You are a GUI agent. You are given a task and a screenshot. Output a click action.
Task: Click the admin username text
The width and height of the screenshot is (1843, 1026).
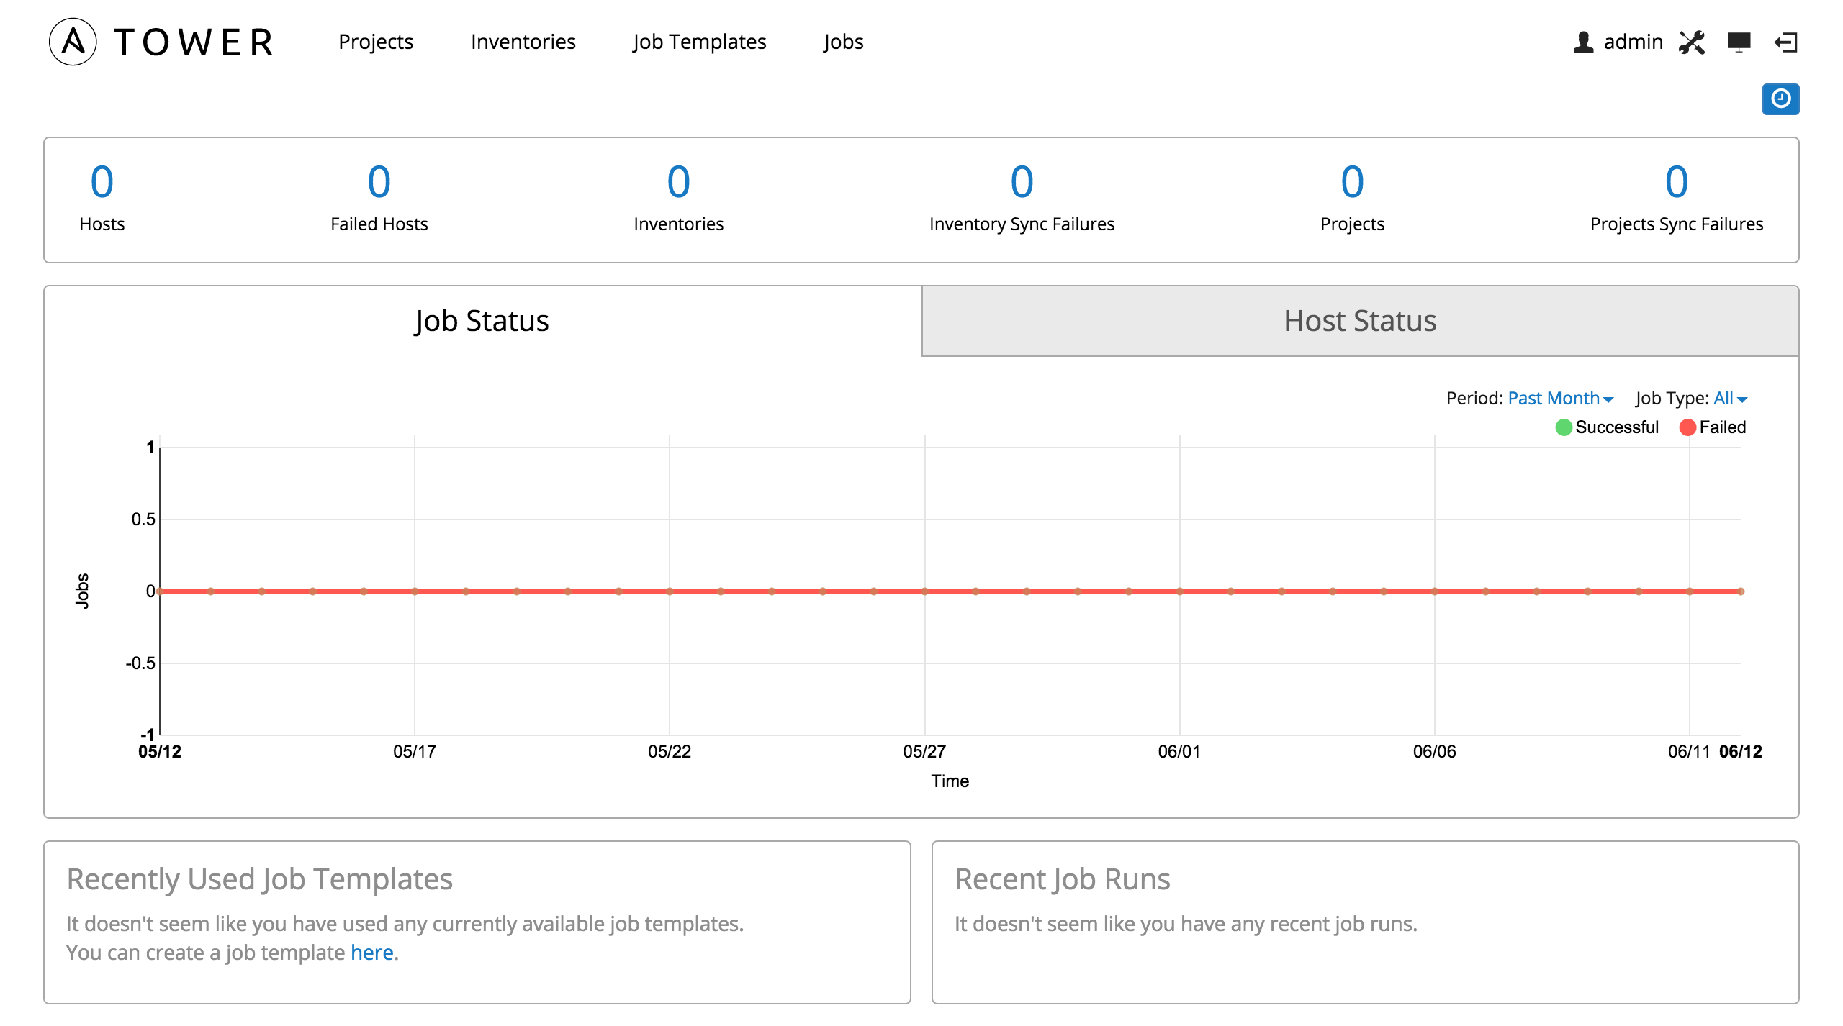click(1633, 42)
